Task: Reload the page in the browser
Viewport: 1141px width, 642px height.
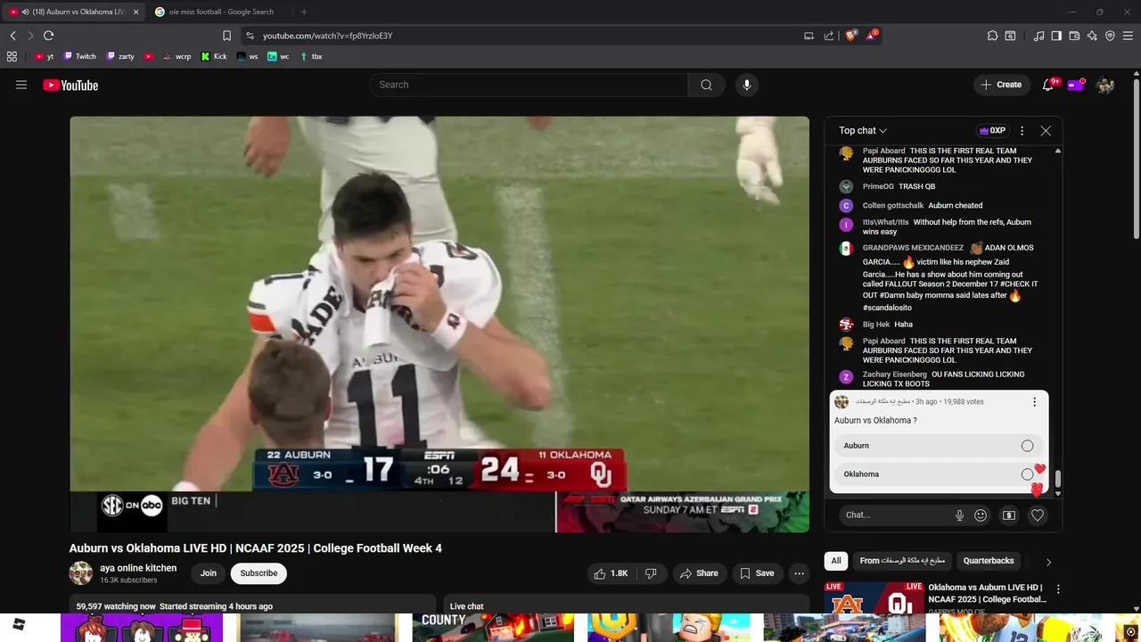Action: [x=48, y=36]
